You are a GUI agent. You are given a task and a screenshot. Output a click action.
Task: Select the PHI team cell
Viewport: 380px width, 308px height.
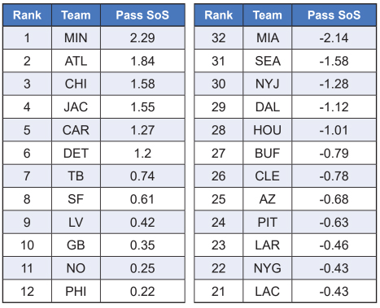(x=76, y=292)
